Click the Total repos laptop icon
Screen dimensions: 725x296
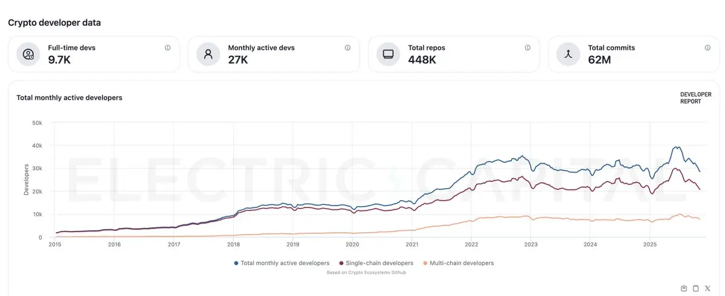[x=388, y=54]
